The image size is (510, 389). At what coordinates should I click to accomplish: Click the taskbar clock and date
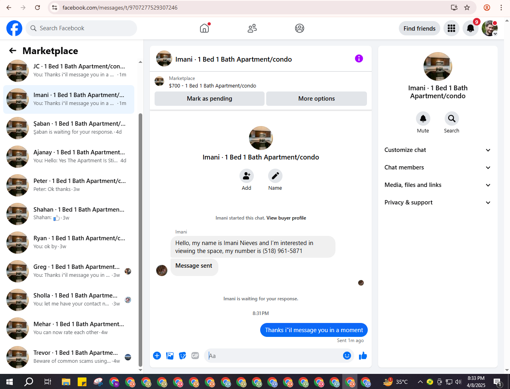tap(476, 382)
